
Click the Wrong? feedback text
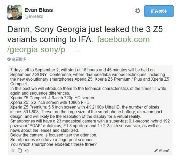[x=164, y=150]
